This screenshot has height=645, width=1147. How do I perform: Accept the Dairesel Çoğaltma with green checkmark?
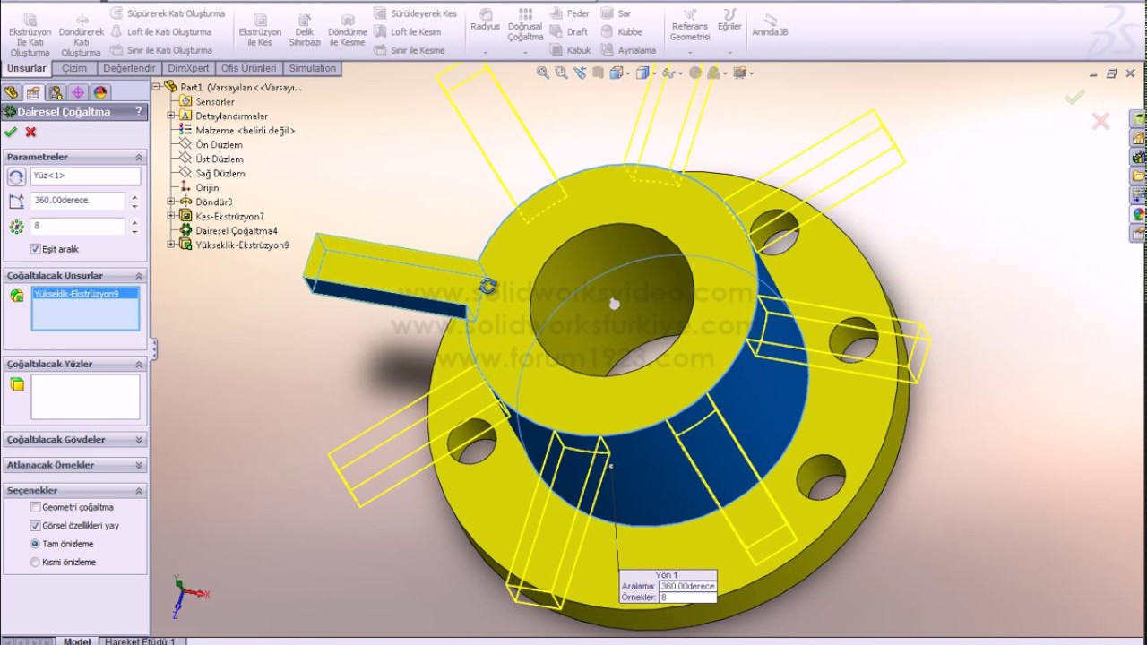coord(11,132)
